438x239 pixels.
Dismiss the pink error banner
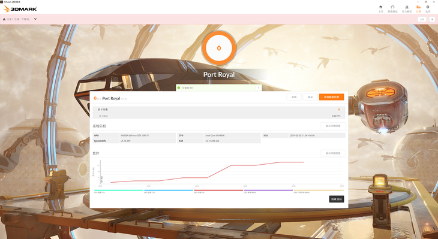tap(432, 19)
